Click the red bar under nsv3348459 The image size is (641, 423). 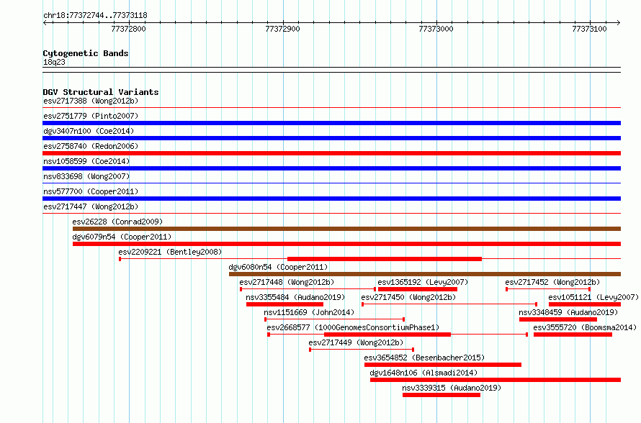click(x=558, y=319)
